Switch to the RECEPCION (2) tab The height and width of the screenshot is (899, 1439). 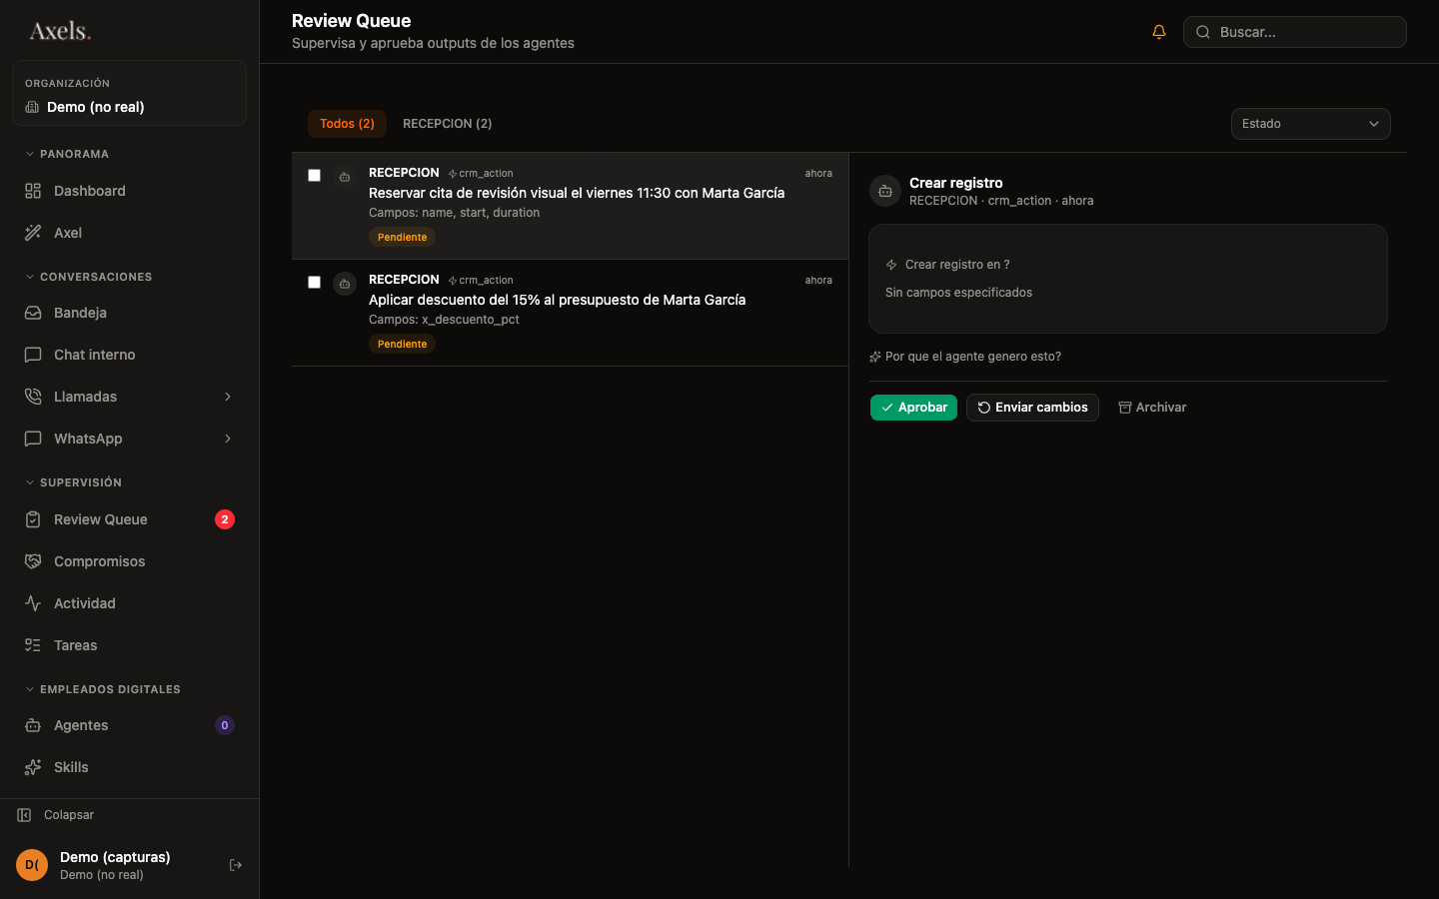[x=447, y=124]
